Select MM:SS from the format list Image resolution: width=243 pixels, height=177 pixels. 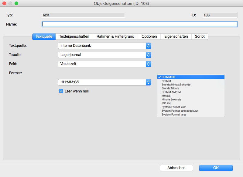[x=166, y=96]
